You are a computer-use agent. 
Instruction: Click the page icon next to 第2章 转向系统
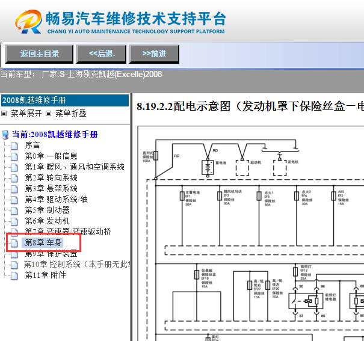[14, 179]
